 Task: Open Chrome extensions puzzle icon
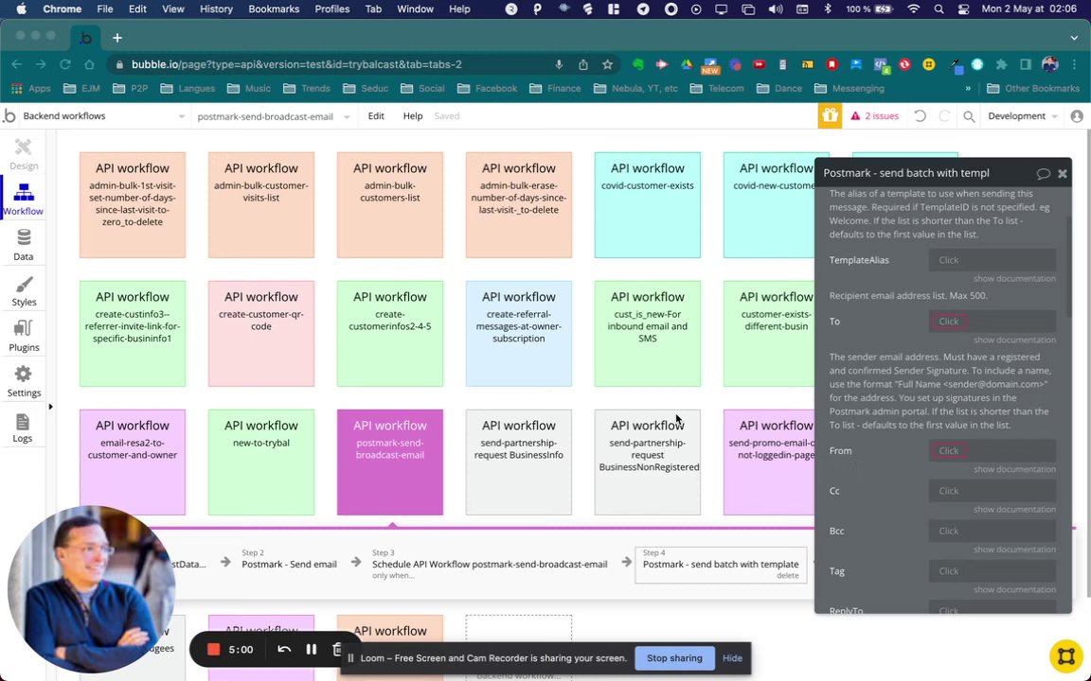coord(1001,64)
